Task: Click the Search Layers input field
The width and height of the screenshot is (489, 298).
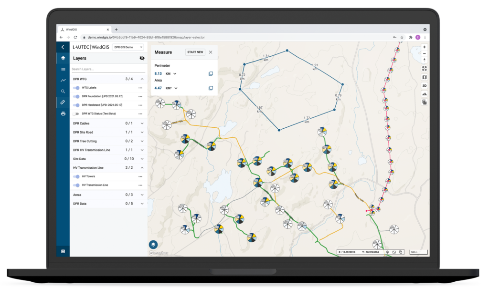Action: (x=108, y=69)
